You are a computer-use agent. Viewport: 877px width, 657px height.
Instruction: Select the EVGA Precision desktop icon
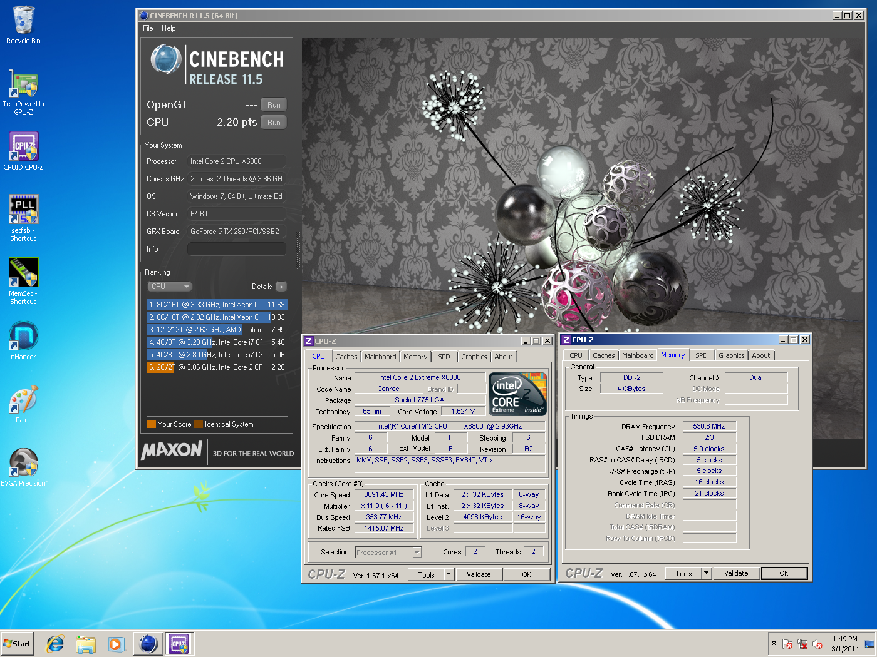tap(23, 467)
